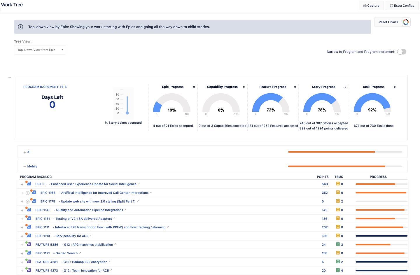The width and height of the screenshot is (420, 275).
Task: Click the colorful wheel icon beside Reset Charts
Action: pos(406,22)
